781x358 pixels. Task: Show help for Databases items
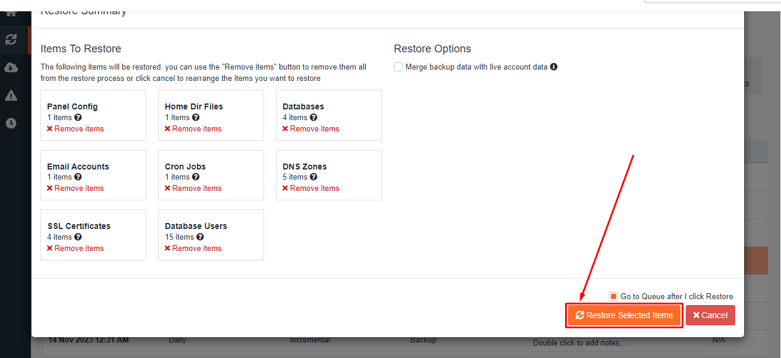pyautogui.click(x=313, y=118)
